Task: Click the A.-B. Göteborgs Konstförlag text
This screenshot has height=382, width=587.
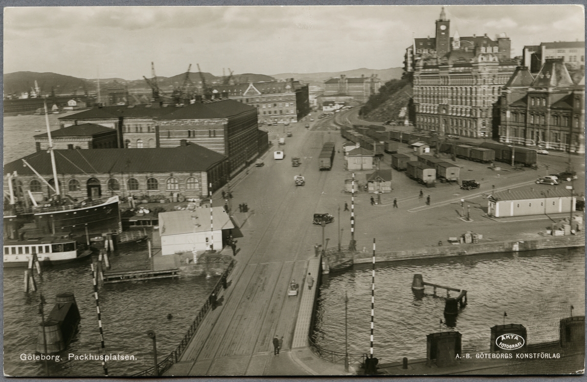Action: 508,356
